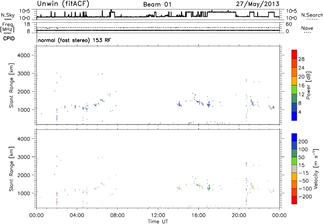Viewport: 323px width, 224px height.
Task: Select the "-15" Velocity colorbar label
Action: [304, 173]
